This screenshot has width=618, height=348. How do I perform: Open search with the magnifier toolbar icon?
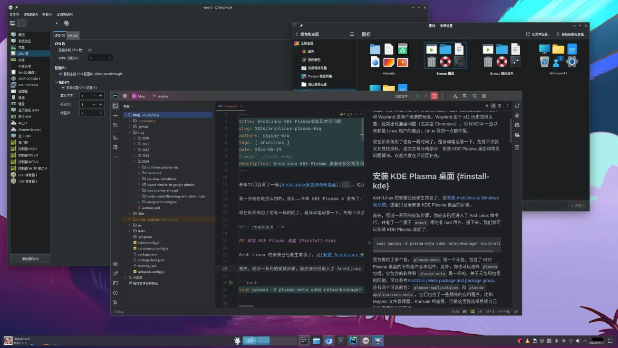[x=474, y=96]
